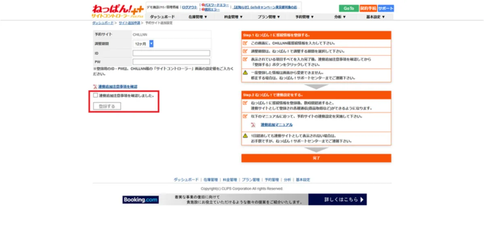Screen dimensions: 484x228
Task: Expand the 分析 menu
Action: (x=340, y=17)
